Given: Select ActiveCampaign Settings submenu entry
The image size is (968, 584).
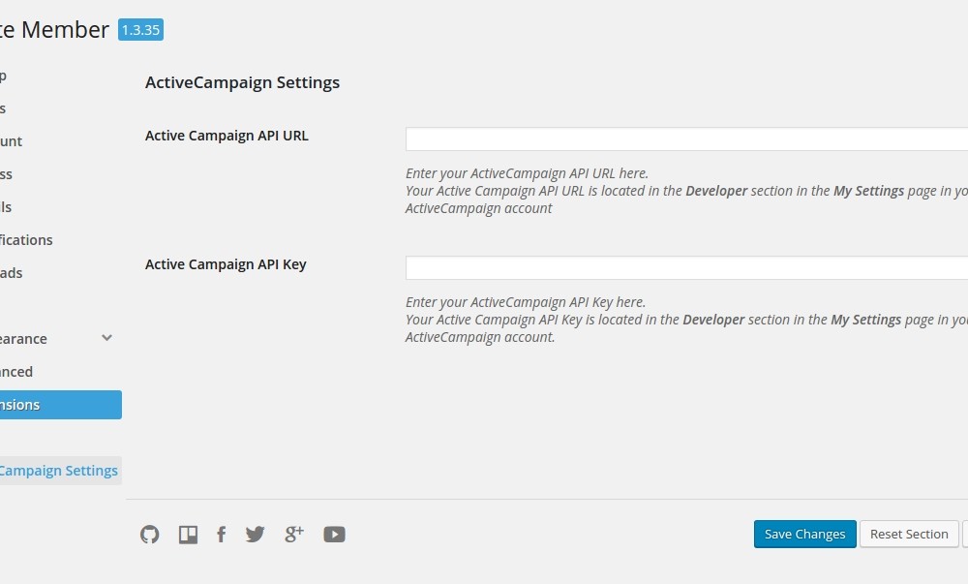Looking at the screenshot, I should pyautogui.click(x=58, y=471).
